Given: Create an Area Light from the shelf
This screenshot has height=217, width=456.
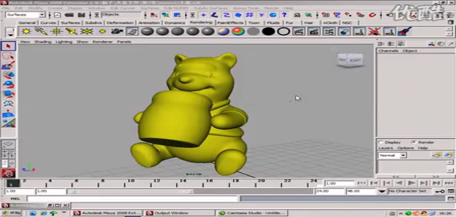Looking at the screenshot, I should tap(87, 31).
